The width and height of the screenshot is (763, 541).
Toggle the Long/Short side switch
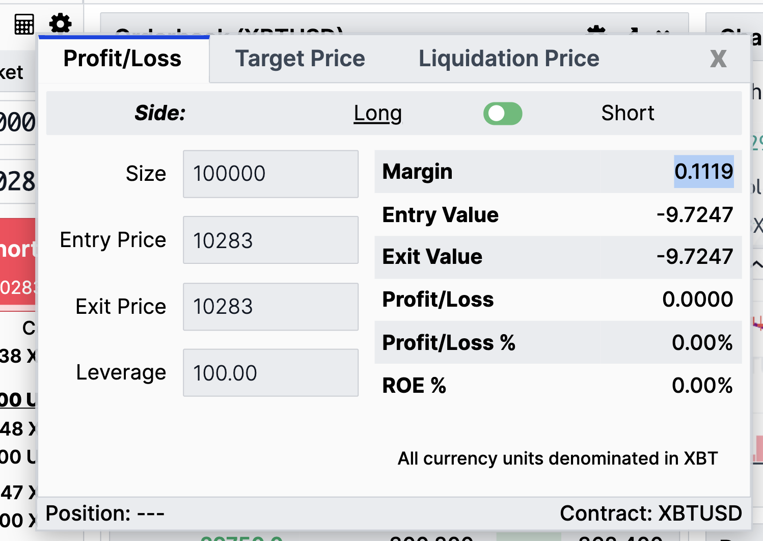click(x=503, y=114)
